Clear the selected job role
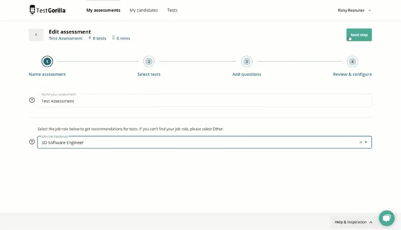The height and width of the screenshot is (230, 401). click(361, 142)
